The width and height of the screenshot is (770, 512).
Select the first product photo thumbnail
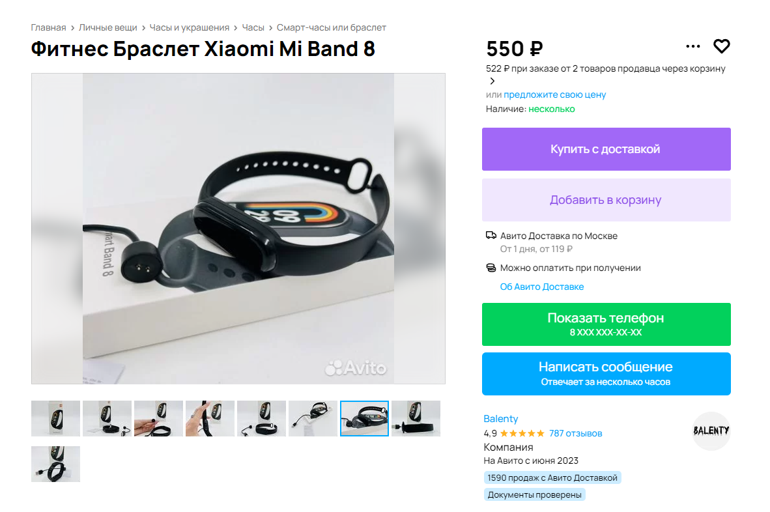click(x=55, y=419)
